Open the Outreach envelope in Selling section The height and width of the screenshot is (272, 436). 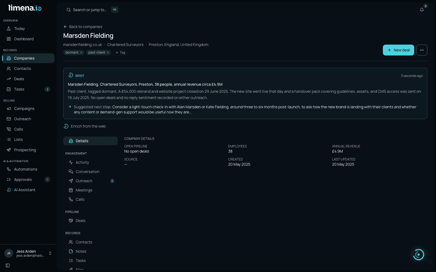pyautogui.click(x=28, y=119)
